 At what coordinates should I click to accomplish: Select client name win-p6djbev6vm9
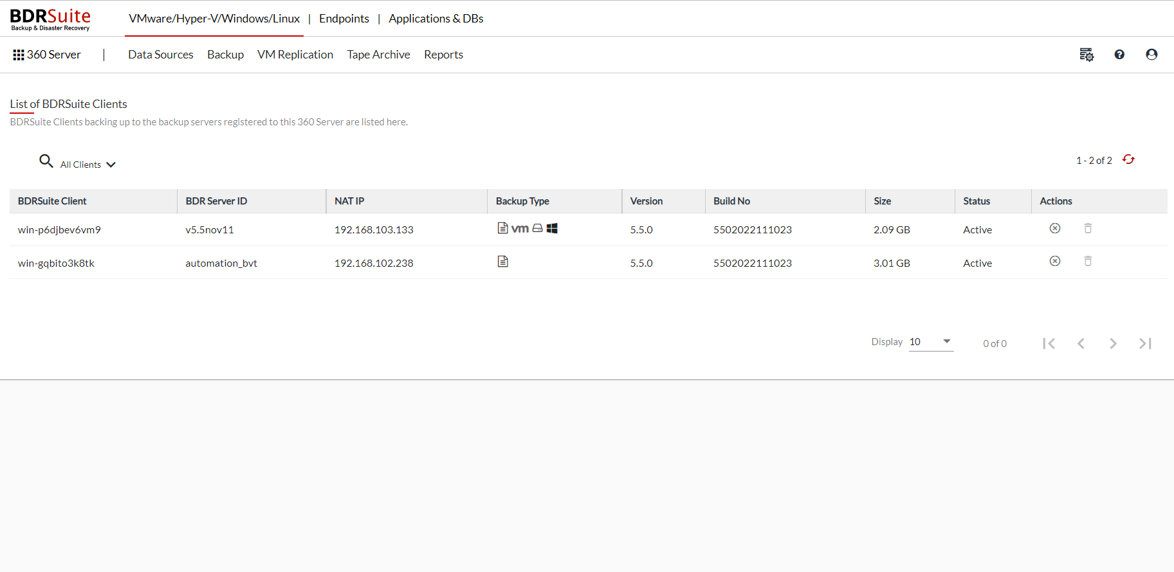59,229
